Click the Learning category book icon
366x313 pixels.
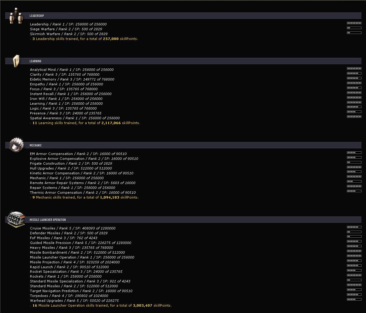[x=16, y=61]
